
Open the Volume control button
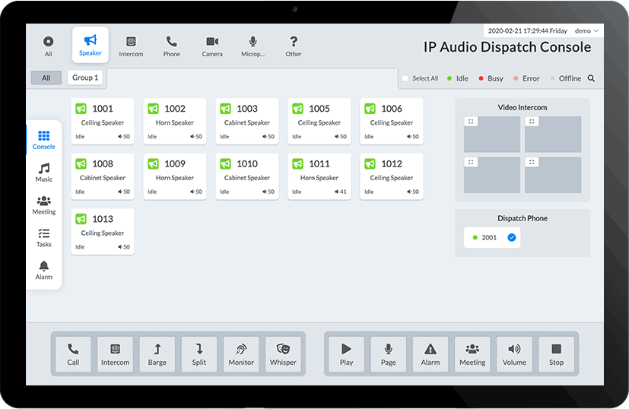point(514,354)
